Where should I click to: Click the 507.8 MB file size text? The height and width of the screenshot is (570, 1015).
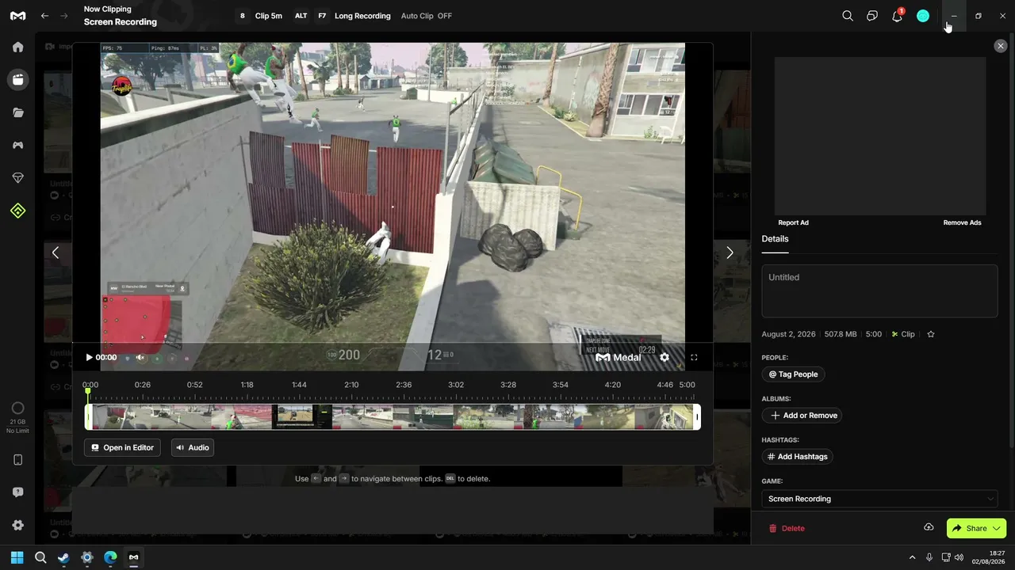tap(841, 334)
